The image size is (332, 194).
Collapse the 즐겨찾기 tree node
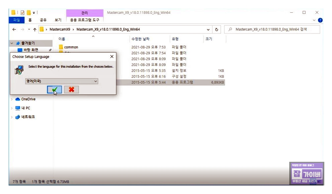tap(12, 43)
